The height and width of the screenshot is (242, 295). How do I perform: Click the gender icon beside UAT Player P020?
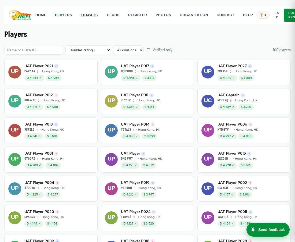[57, 212]
